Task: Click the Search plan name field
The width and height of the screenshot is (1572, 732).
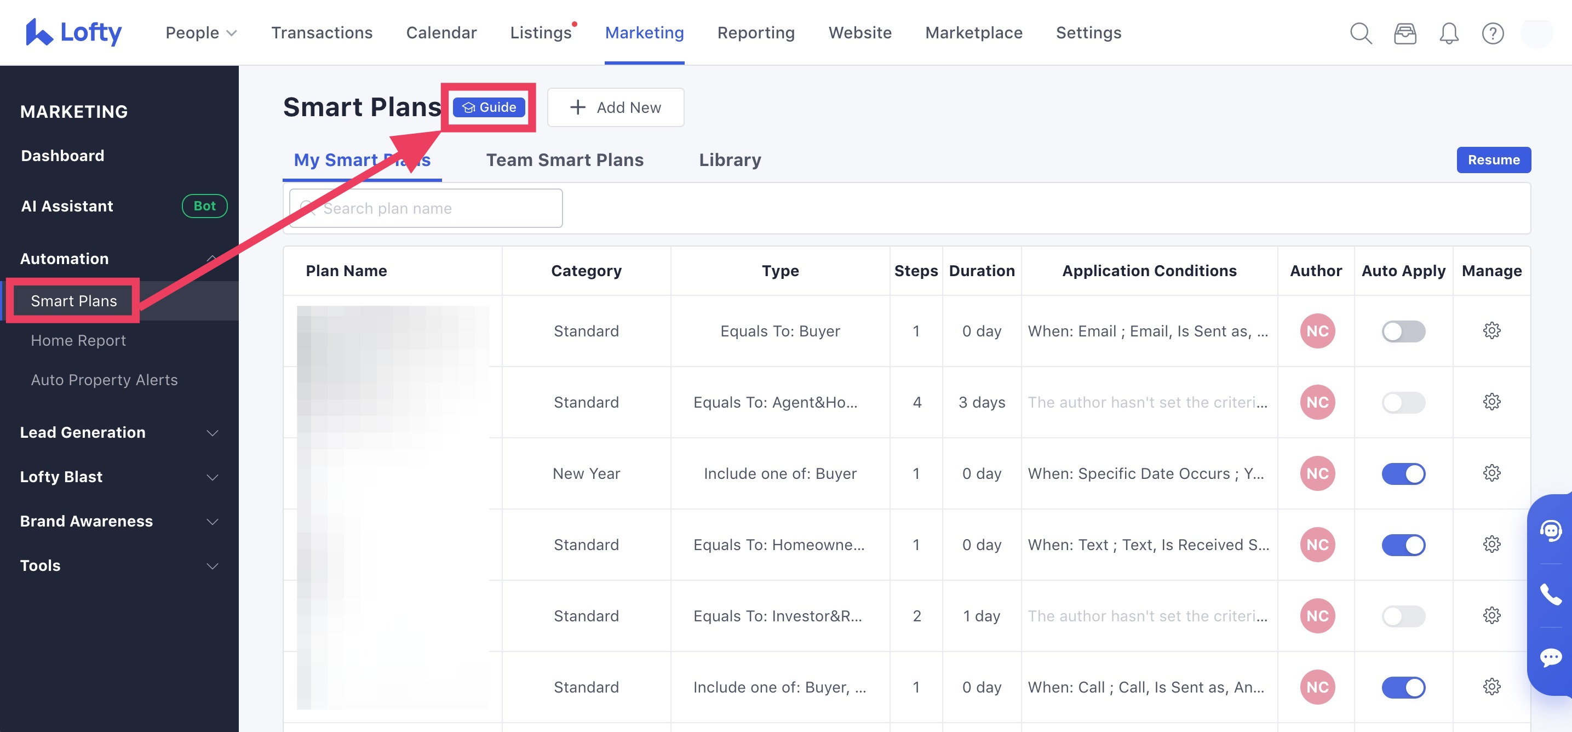Action: pyautogui.click(x=439, y=208)
